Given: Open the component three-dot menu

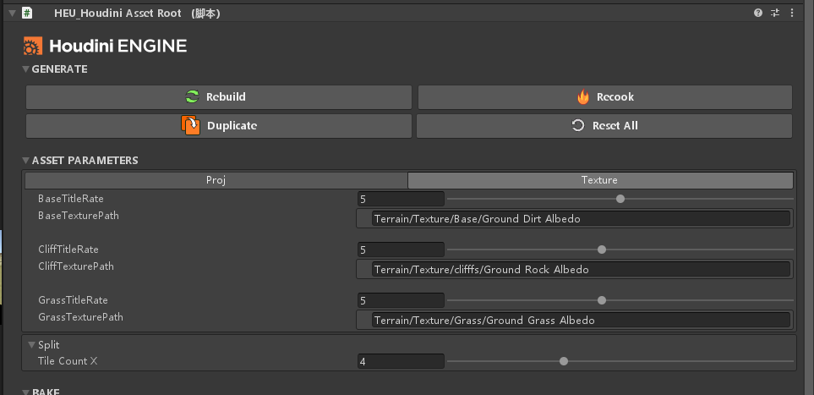Looking at the screenshot, I should point(792,13).
